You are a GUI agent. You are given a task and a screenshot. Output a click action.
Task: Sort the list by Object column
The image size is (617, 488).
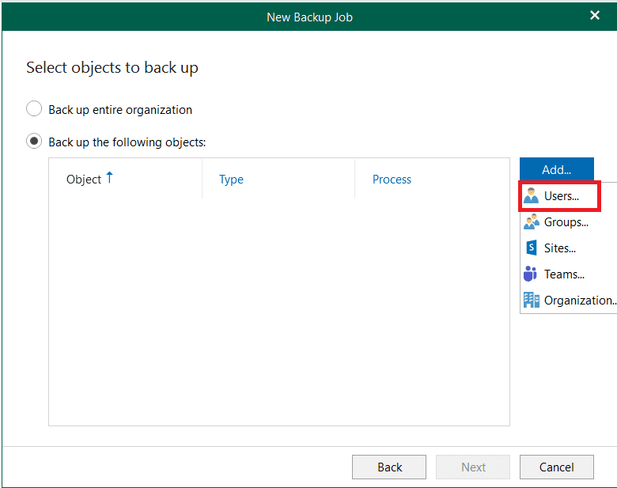point(125,179)
